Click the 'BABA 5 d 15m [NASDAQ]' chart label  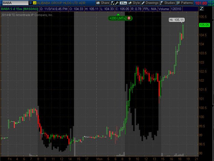[19, 9]
